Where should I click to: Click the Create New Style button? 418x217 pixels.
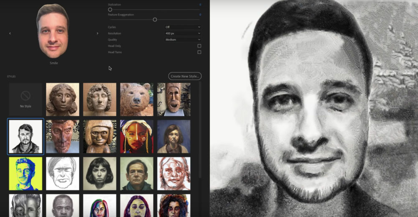tap(185, 76)
